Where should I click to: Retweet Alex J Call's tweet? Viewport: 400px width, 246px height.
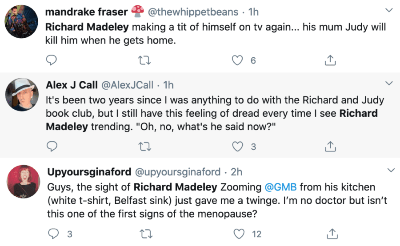(x=145, y=146)
